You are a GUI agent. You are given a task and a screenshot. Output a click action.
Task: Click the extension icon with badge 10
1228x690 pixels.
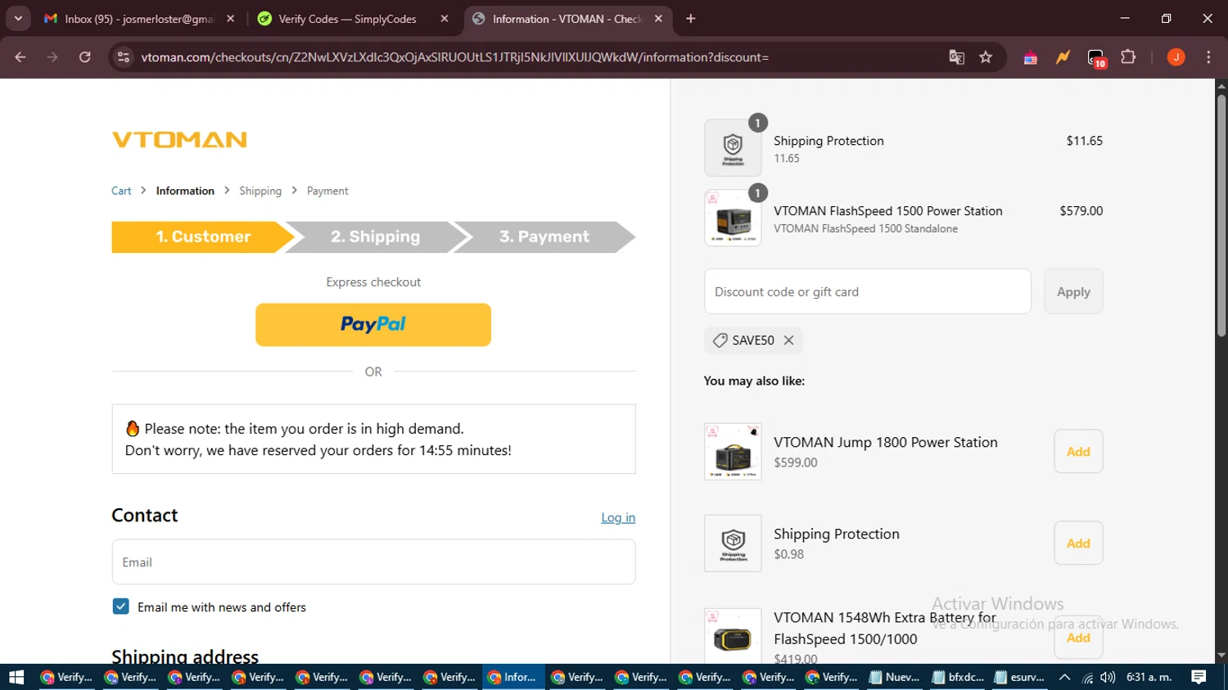[x=1096, y=57]
